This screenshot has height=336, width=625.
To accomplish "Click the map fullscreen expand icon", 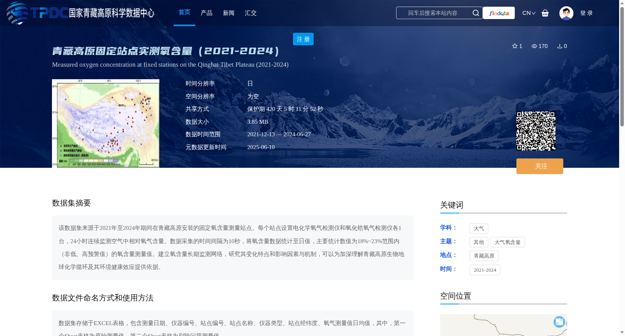I will pos(559,322).
